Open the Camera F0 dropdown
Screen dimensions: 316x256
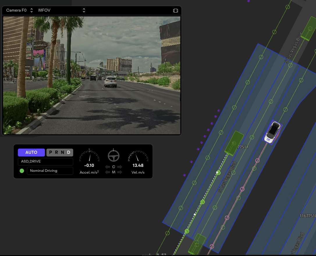point(19,10)
